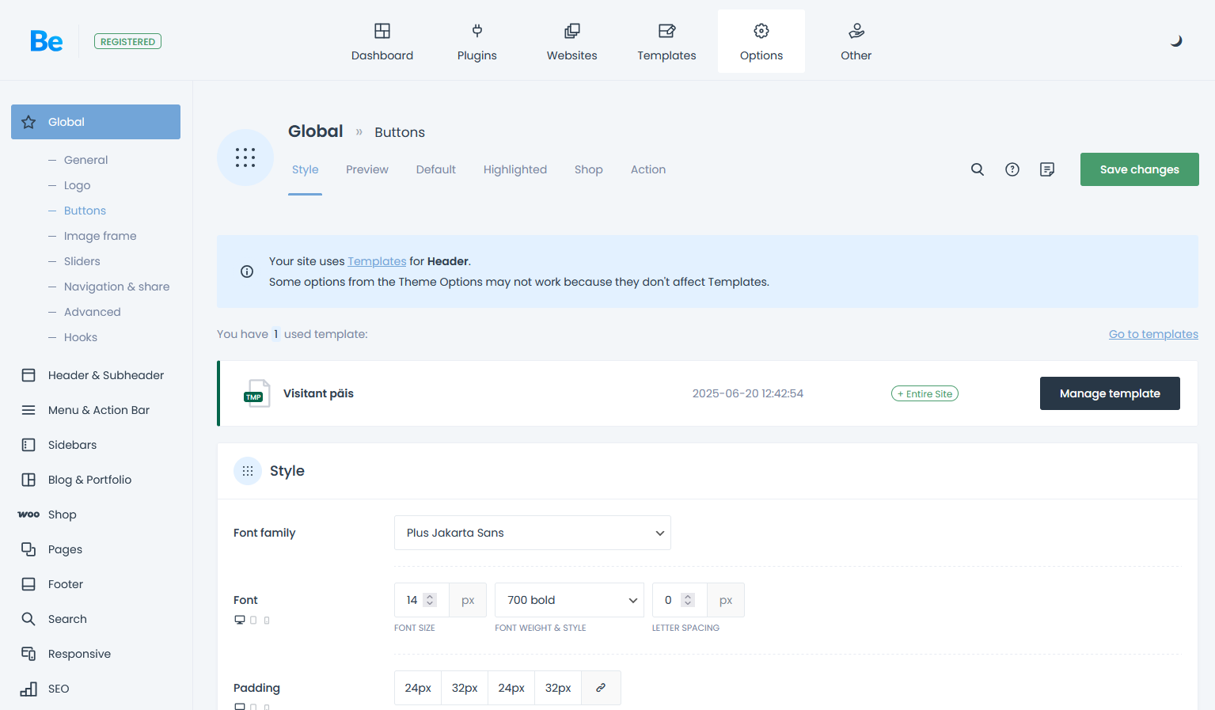This screenshot has height=710, width=1215.
Task: Open the search icon beside Save changes
Action: coord(978,169)
